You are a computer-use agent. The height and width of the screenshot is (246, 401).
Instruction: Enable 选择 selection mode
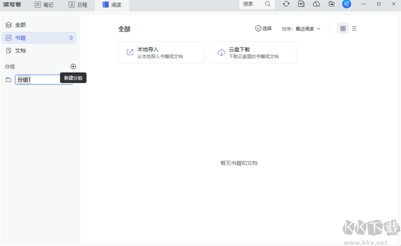[x=263, y=29]
